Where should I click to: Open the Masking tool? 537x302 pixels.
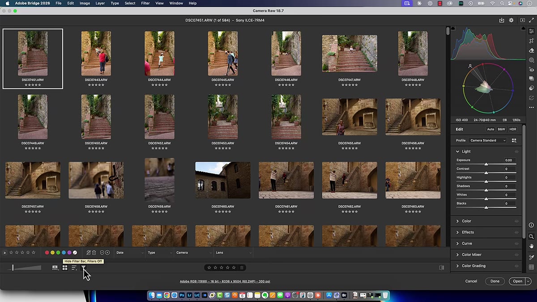pyautogui.click(x=531, y=60)
